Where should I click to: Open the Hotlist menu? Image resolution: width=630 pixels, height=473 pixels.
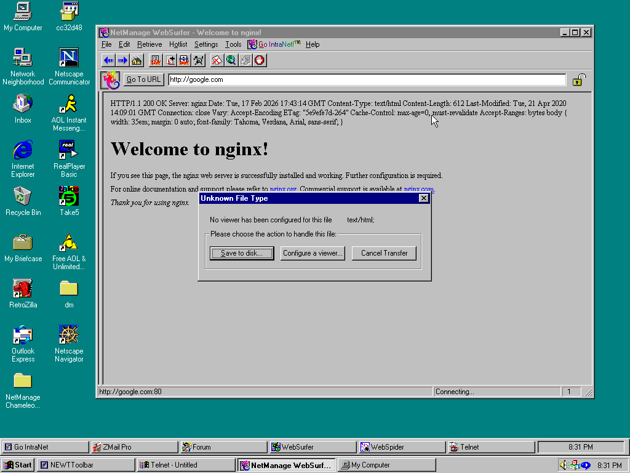point(178,44)
